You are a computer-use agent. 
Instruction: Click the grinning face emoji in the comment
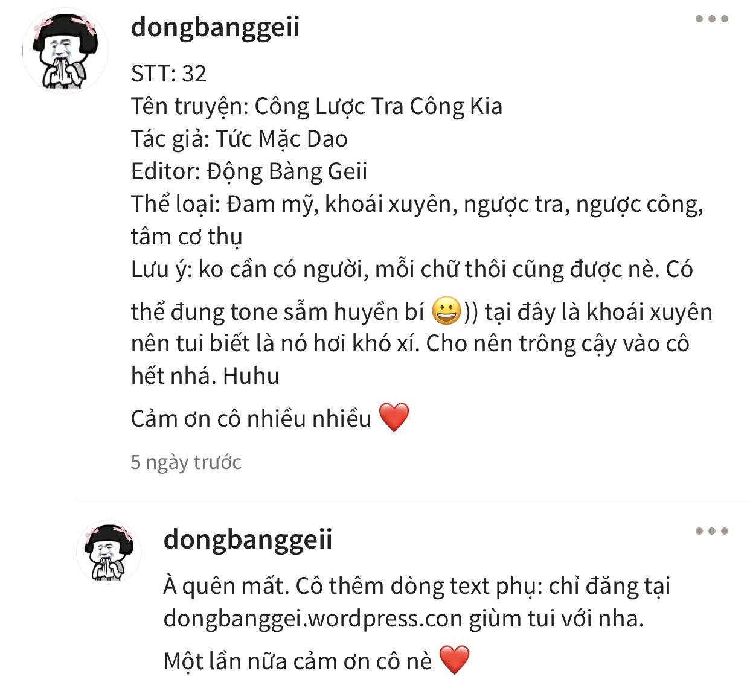(x=447, y=311)
